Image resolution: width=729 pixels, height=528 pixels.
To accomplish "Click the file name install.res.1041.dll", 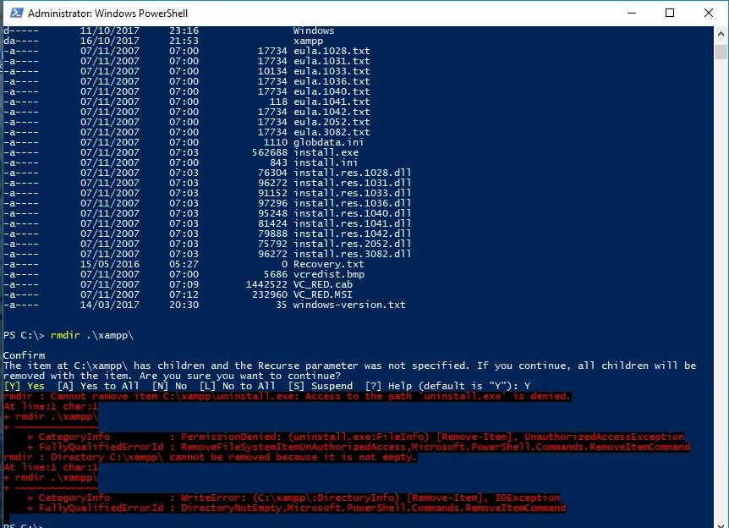I will [353, 223].
